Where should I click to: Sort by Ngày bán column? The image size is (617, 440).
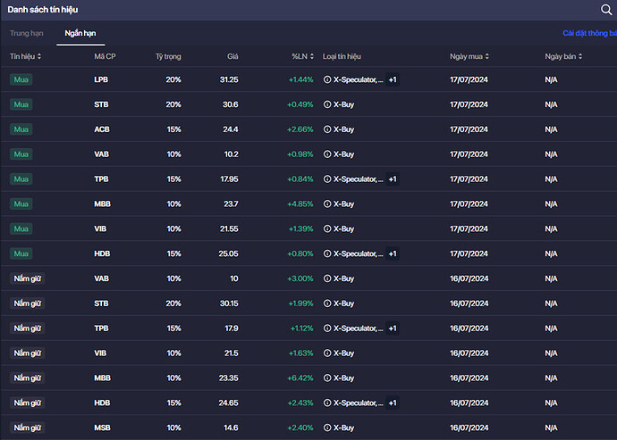coord(563,56)
